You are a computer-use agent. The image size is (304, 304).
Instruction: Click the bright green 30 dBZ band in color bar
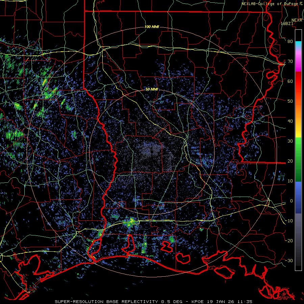click(298, 142)
